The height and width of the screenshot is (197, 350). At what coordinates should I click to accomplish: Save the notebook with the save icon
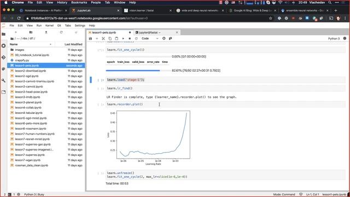[x=90, y=38]
